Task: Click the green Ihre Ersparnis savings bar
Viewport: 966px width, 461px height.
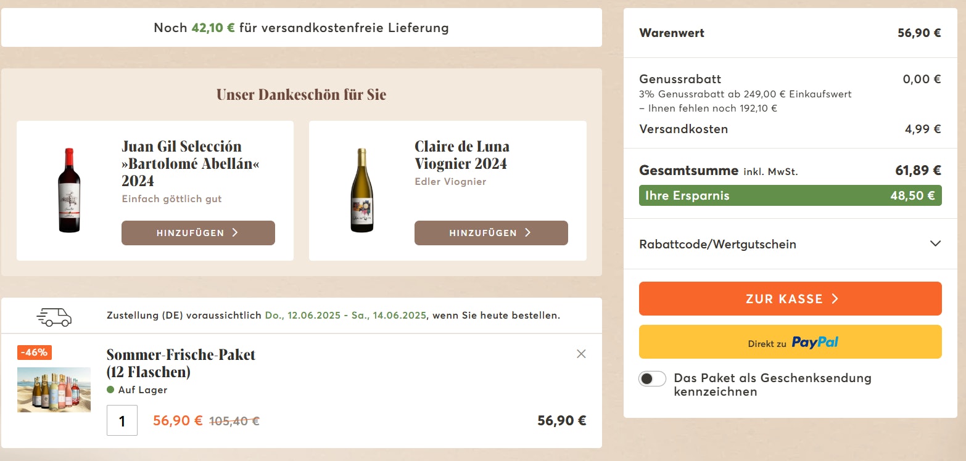Action: pos(790,196)
